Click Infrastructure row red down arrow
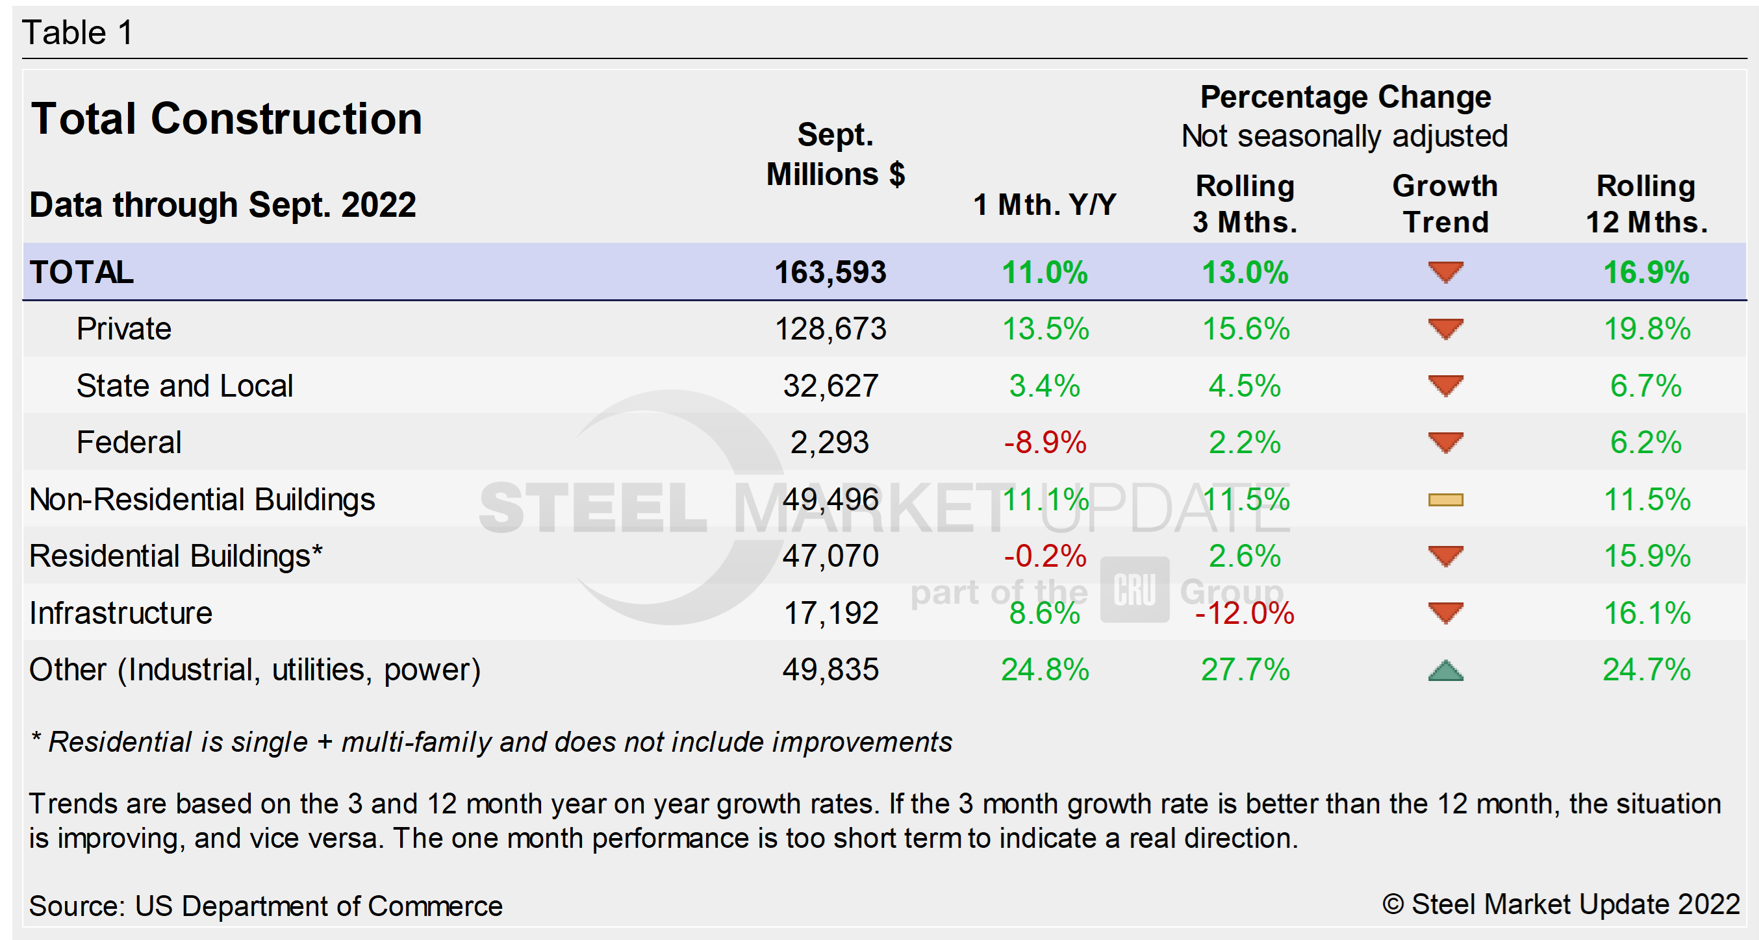1759x940 pixels. coord(1445,612)
